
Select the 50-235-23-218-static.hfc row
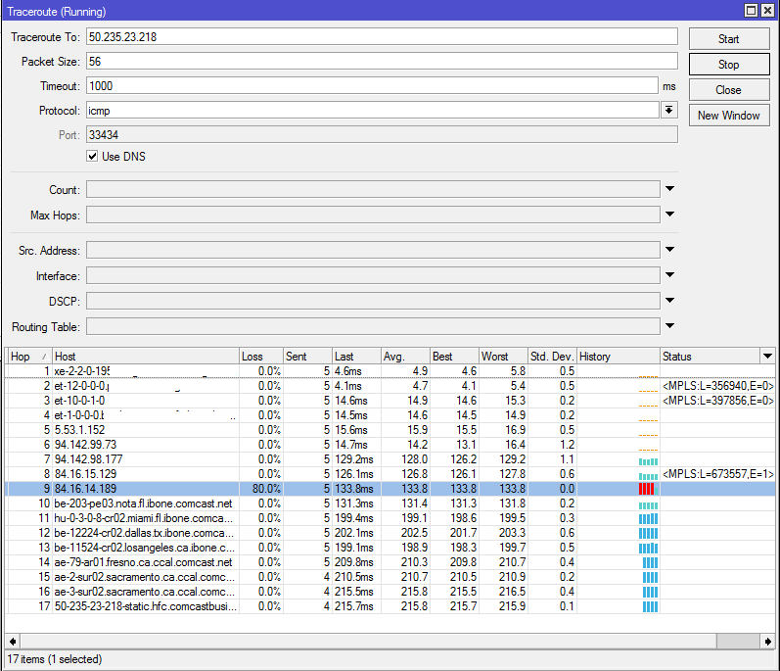coord(390,605)
